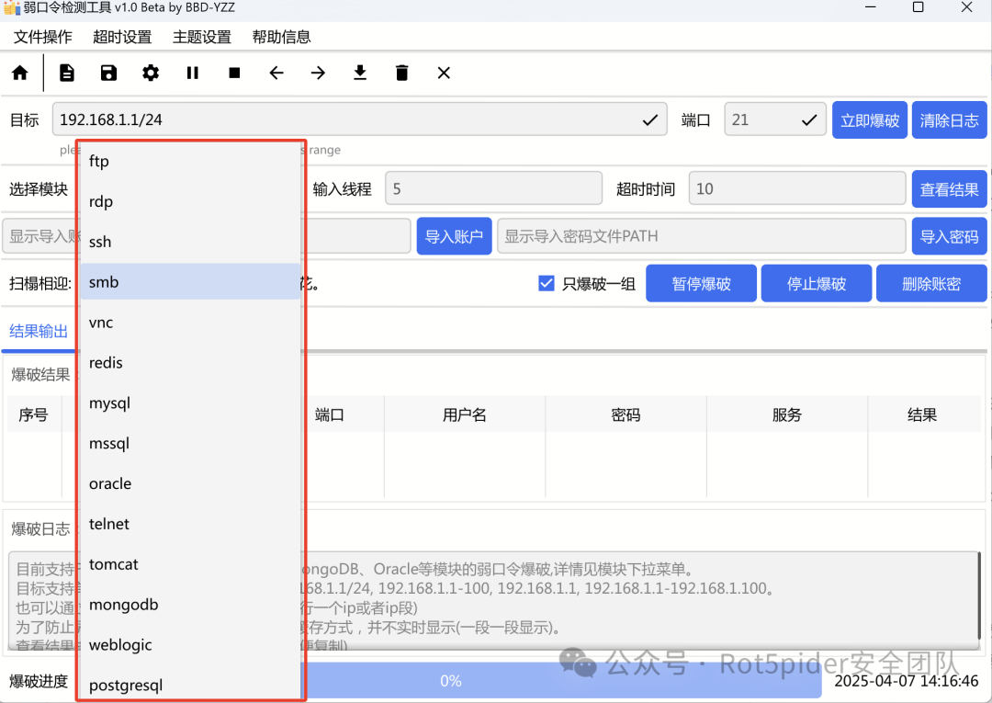Click the new document toolbar icon
992x703 pixels.
coord(67,73)
